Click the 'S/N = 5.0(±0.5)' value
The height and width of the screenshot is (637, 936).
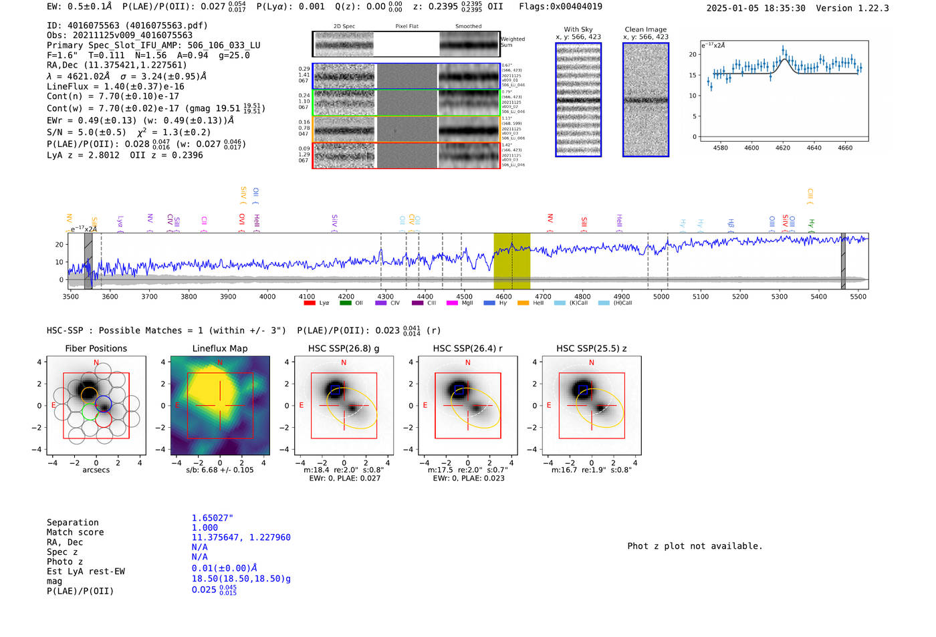click(86, 132)
